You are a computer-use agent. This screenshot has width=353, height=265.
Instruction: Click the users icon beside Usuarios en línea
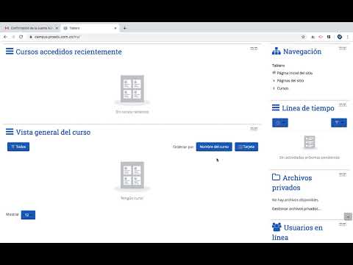(277, 227)
